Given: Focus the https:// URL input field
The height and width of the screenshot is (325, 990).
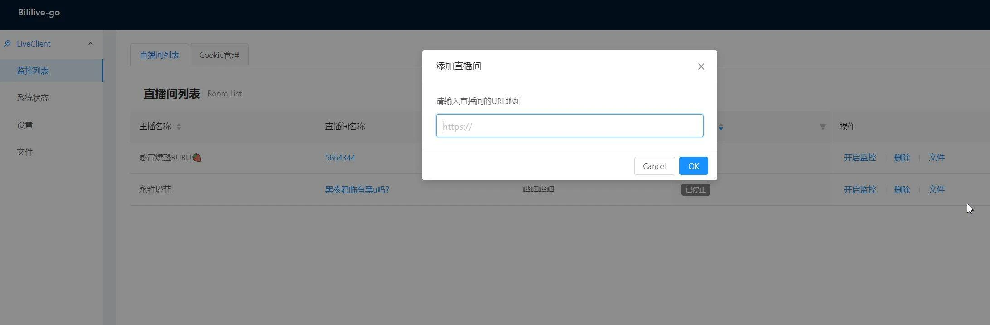Looking at the screenshot, I should coord(569,126).
